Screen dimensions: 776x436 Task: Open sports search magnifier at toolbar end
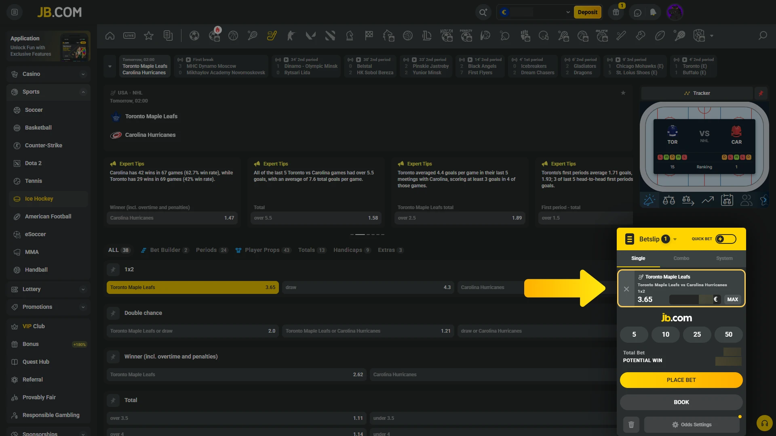763,36
